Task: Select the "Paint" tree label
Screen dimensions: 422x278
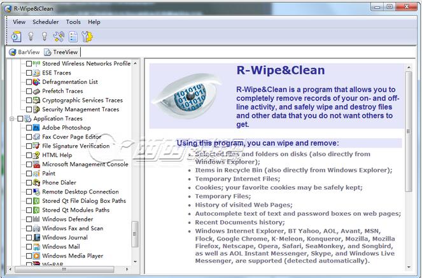Action: (x=48, y=174)
